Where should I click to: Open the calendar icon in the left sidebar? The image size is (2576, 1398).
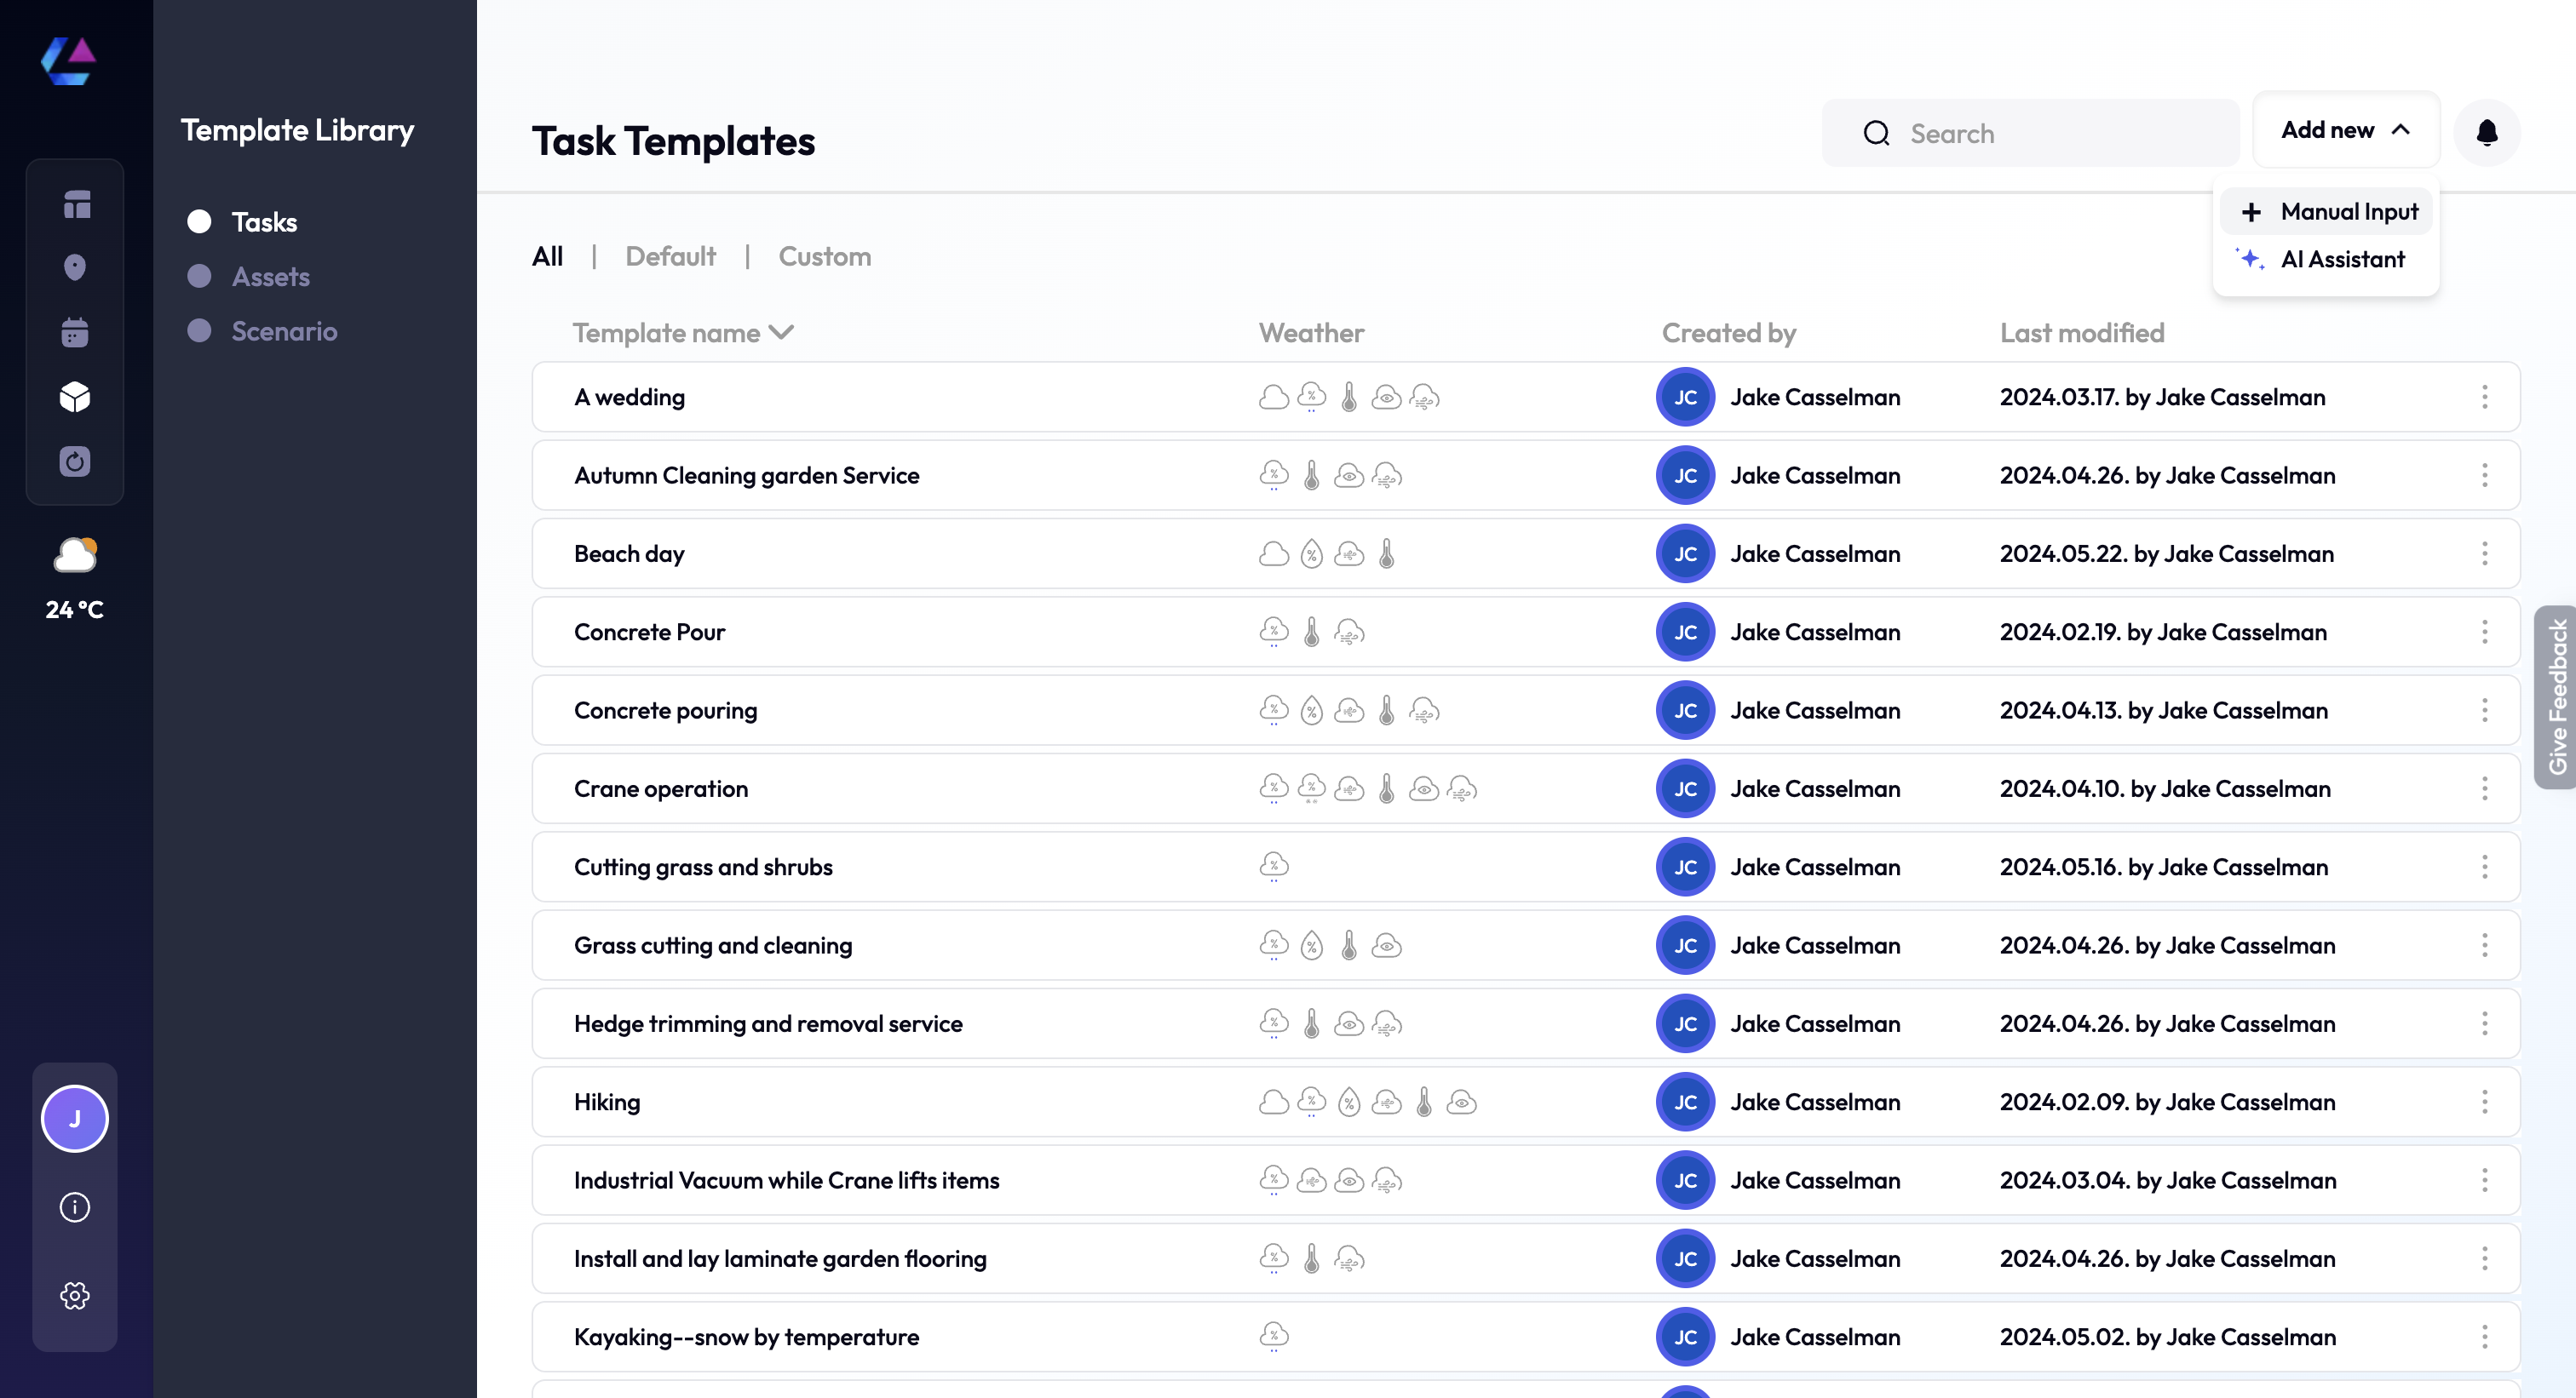[75, 332]
